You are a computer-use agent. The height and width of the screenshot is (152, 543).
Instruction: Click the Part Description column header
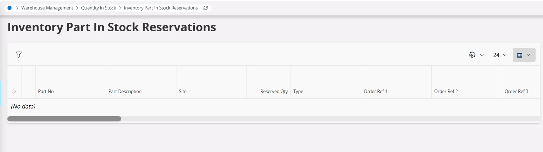[x=125, y=91]
